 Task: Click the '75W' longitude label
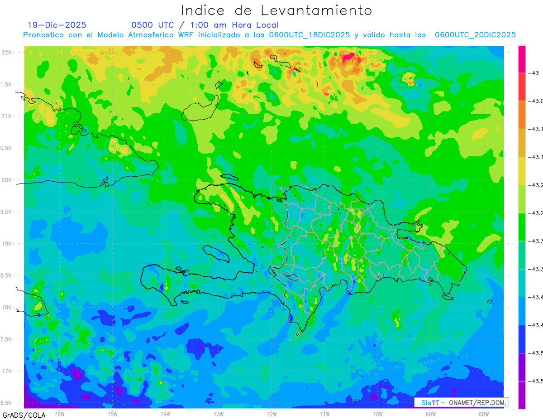click(112, 414)
